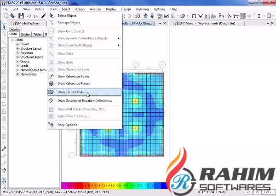Click the frame force diagram icon

(207, 16)
